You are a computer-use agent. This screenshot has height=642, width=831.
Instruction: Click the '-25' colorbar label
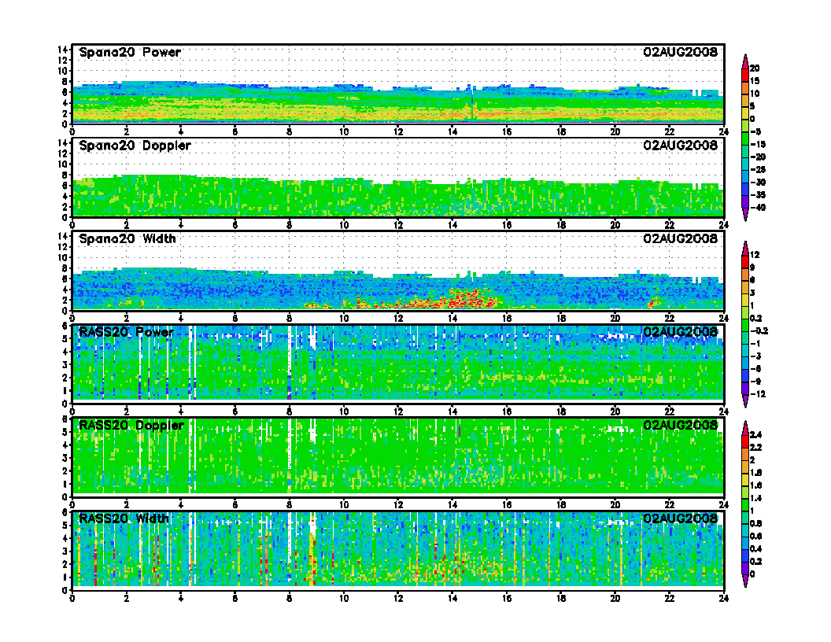757,169
